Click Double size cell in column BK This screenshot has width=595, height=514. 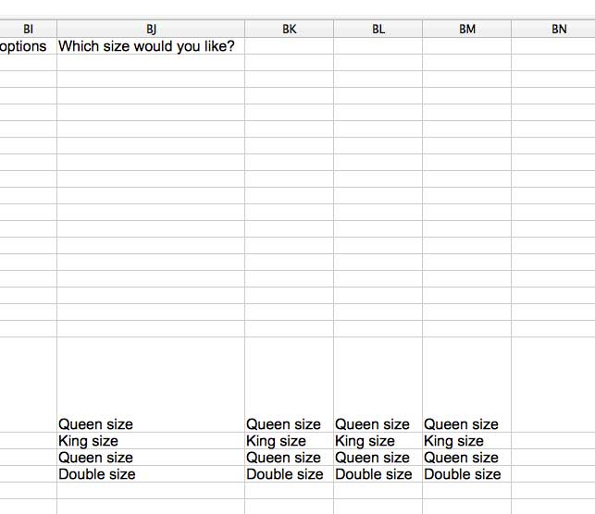(285, 474)
